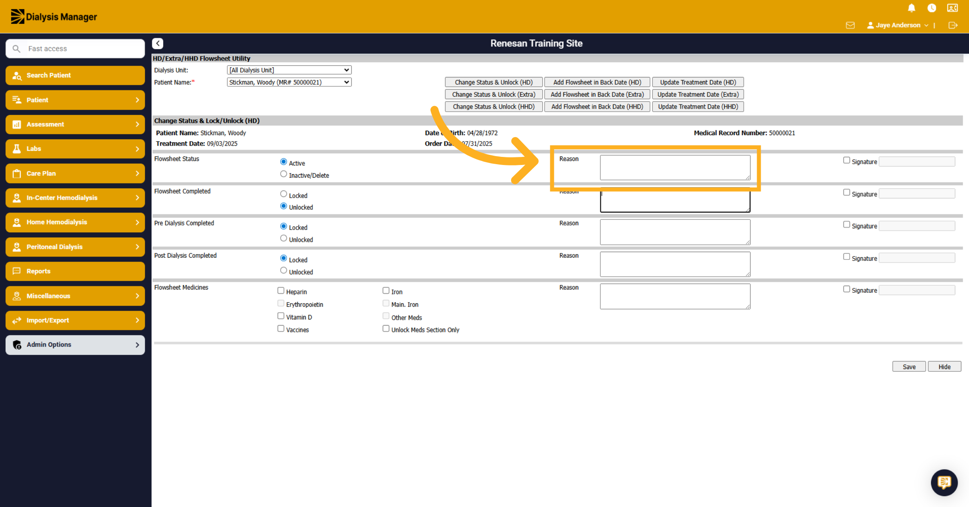Click the Dialysis Manager logo
The width and height of the screenshot is (969, 507).
[54, 17]
